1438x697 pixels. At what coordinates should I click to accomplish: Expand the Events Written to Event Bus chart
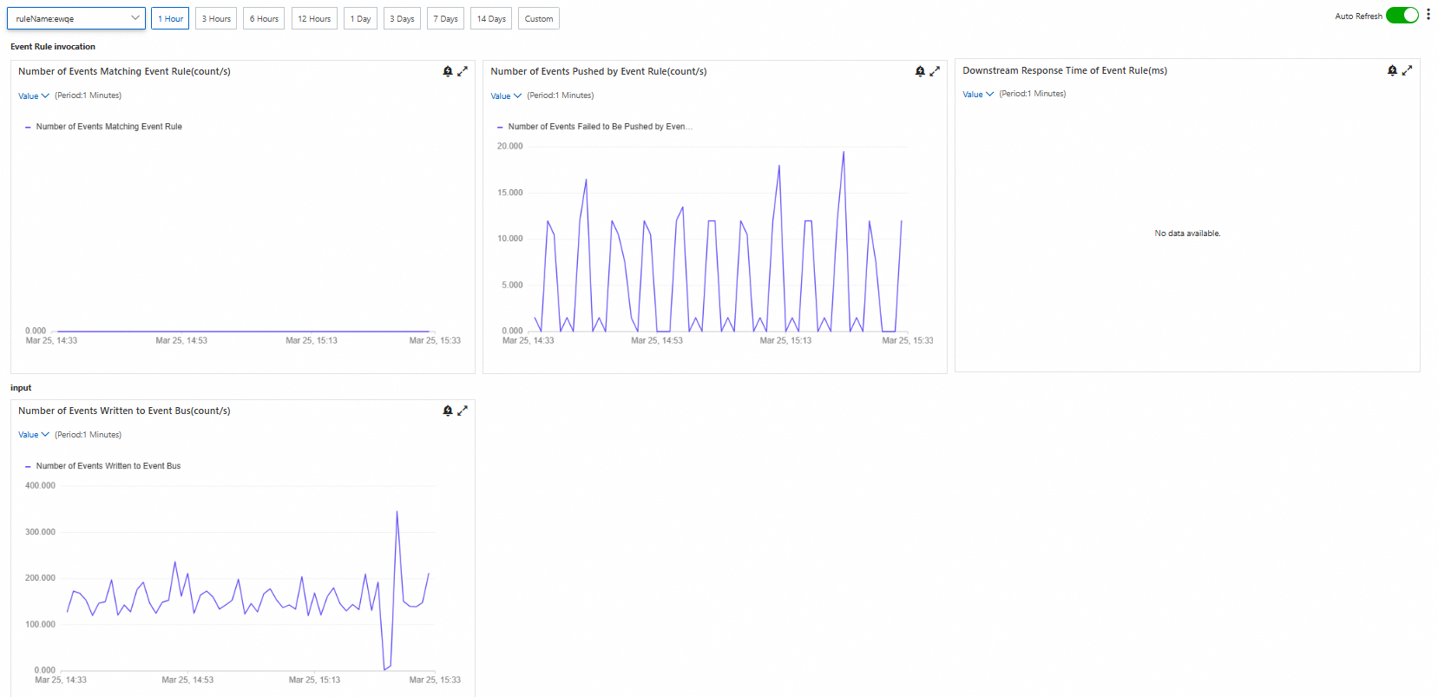pyautogui.click(x=463, y=411)
